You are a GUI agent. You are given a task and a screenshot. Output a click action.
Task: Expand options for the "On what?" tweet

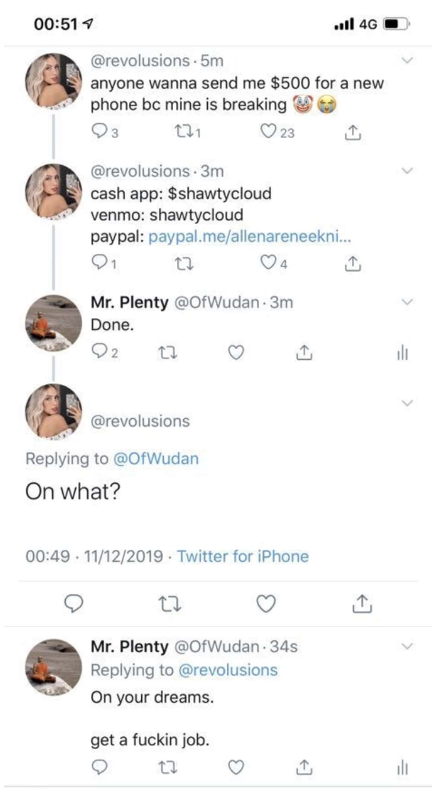(x=407, y=403)
